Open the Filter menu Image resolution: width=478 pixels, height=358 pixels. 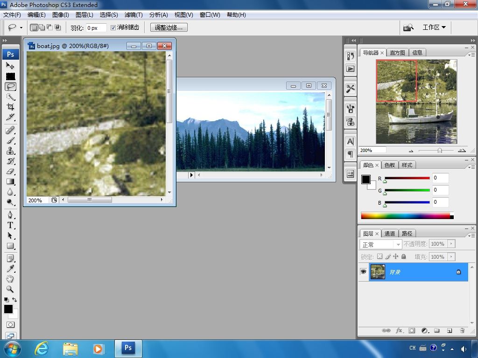click(134, 14)
